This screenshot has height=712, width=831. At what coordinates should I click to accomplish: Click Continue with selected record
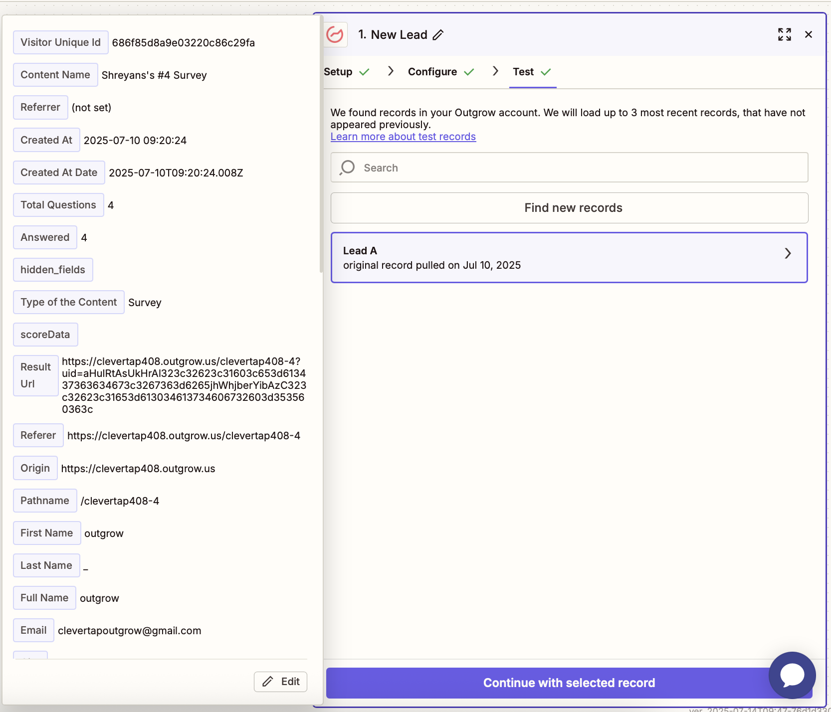pos(569,683)
